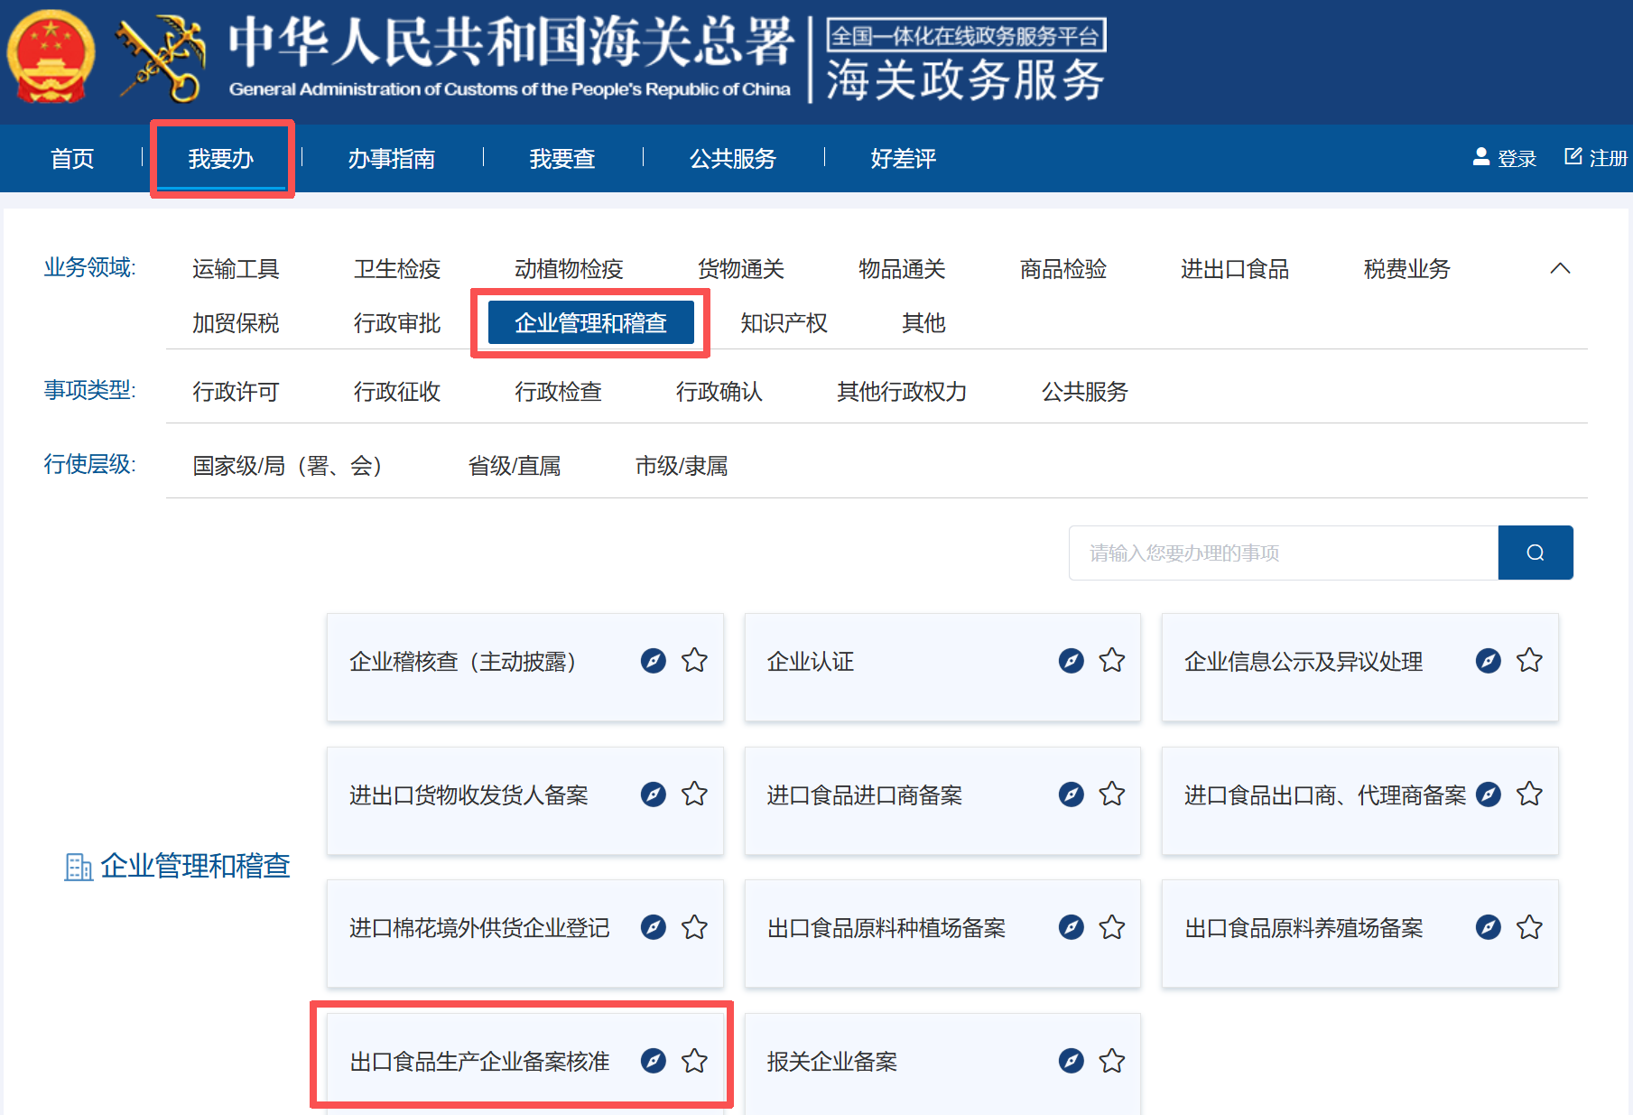1633x1115 pixels.
Task: Select 省级/直属 under 行使层级 filter
Action: click(514, 466)
